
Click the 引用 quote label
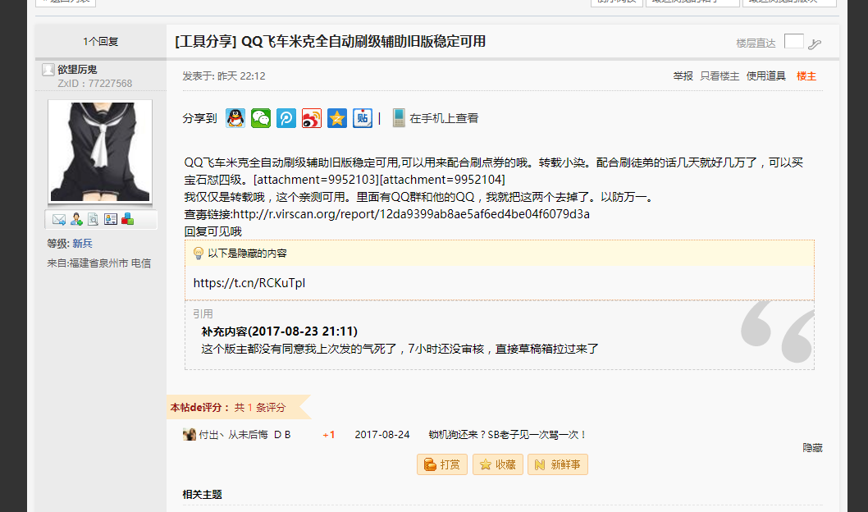pos(203,313)
